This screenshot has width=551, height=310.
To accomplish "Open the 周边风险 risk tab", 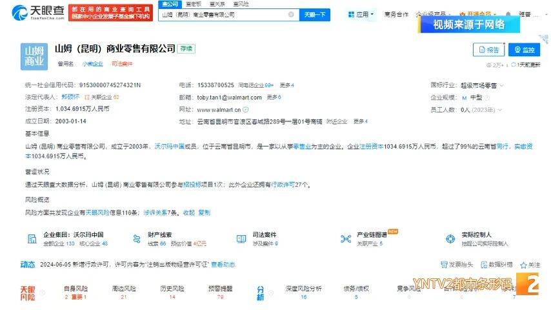I will 124,292.
